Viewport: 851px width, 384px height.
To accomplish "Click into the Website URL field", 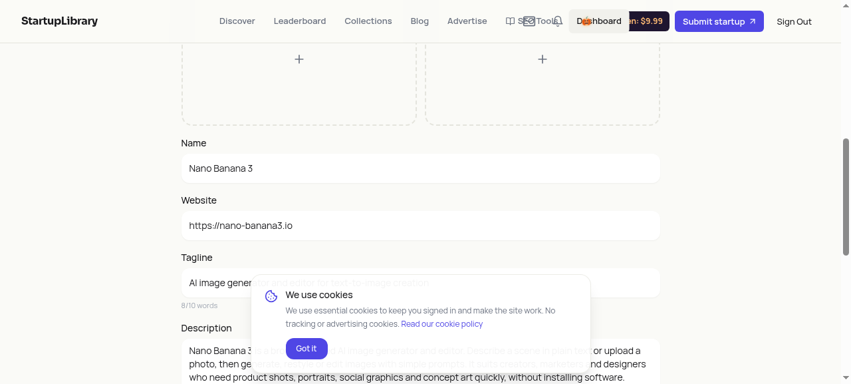I will pos(421,226).
